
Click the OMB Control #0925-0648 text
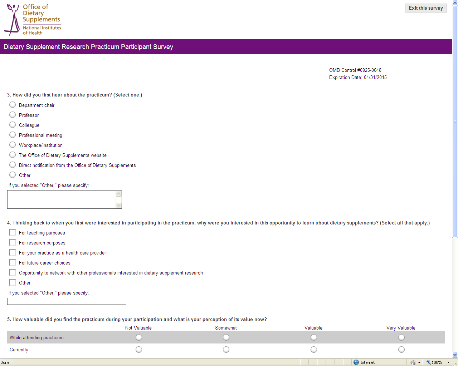click(x=355, y=70)
